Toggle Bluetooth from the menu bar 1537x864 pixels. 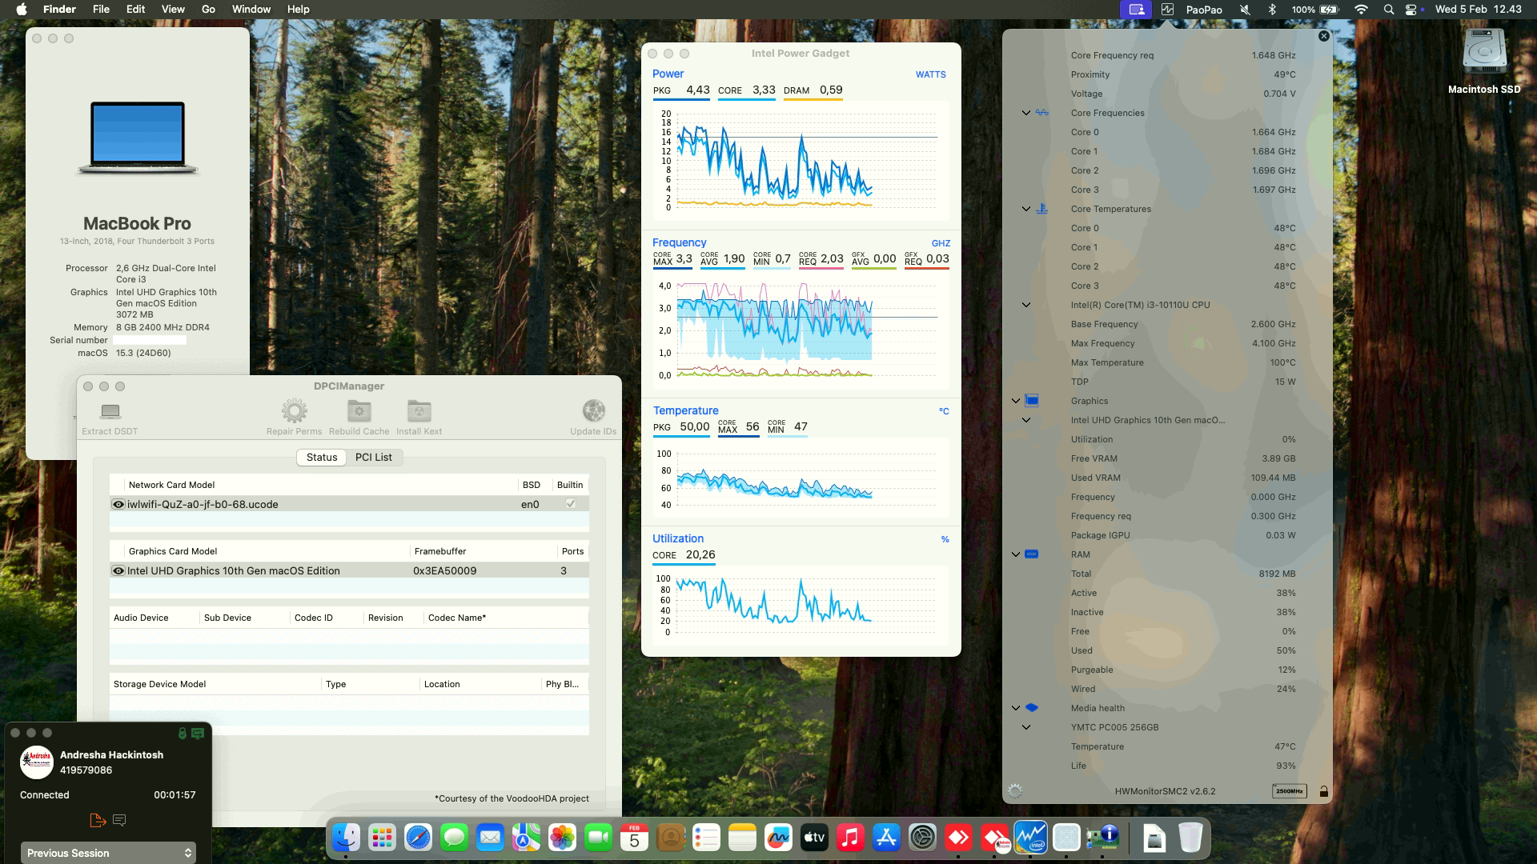pyautogui.click(x=1272, y=10)
